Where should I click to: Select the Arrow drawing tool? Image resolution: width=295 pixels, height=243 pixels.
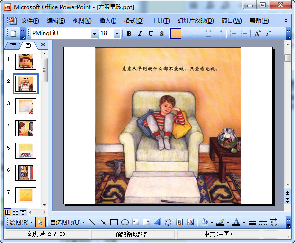[x=103, y=222]
